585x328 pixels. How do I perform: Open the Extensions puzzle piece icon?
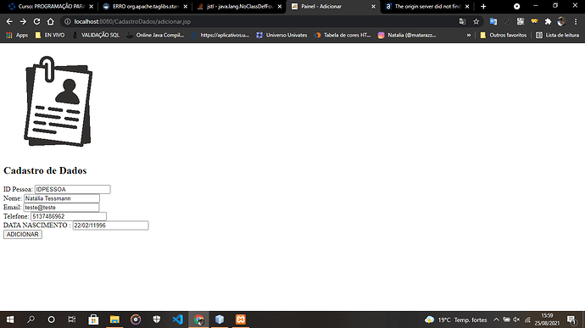548,22
